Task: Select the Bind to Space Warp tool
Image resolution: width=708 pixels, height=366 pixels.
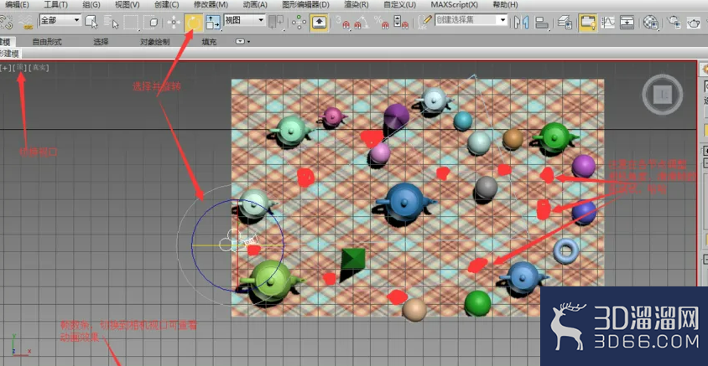Action: tap(26, 23)
